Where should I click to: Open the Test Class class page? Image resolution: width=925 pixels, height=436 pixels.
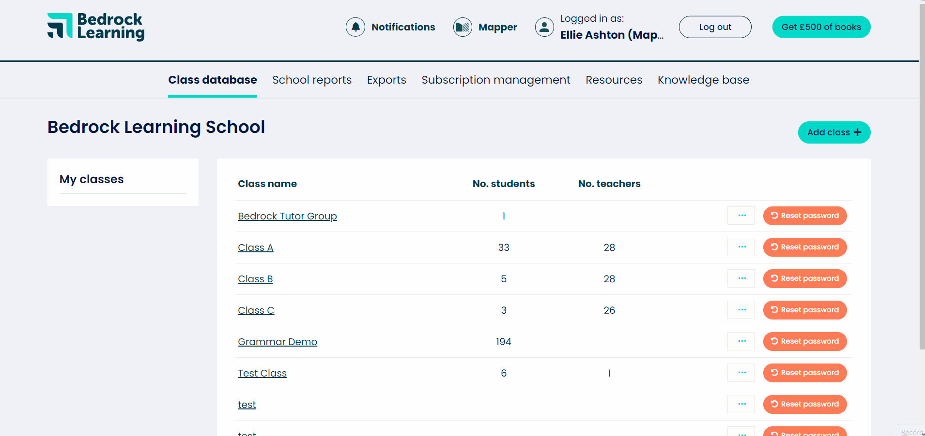point(262,373)
